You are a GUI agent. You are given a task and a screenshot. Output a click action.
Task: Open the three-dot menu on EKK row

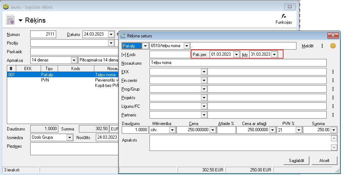pyautogui.click(x=333, y=72)
